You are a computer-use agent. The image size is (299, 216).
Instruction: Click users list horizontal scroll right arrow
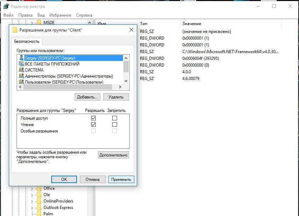[120, 87]
